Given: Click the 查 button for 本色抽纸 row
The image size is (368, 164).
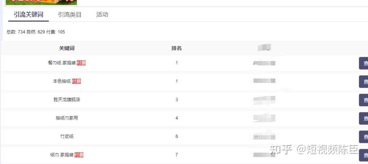Looking at the screenshot, I should (x=363, y=82).
